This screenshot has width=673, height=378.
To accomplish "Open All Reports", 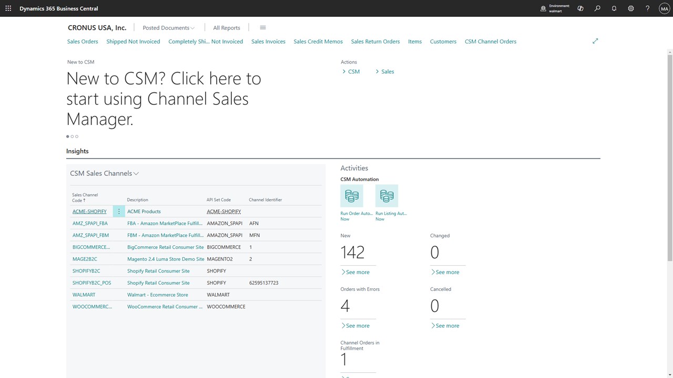I will point(227,28).
